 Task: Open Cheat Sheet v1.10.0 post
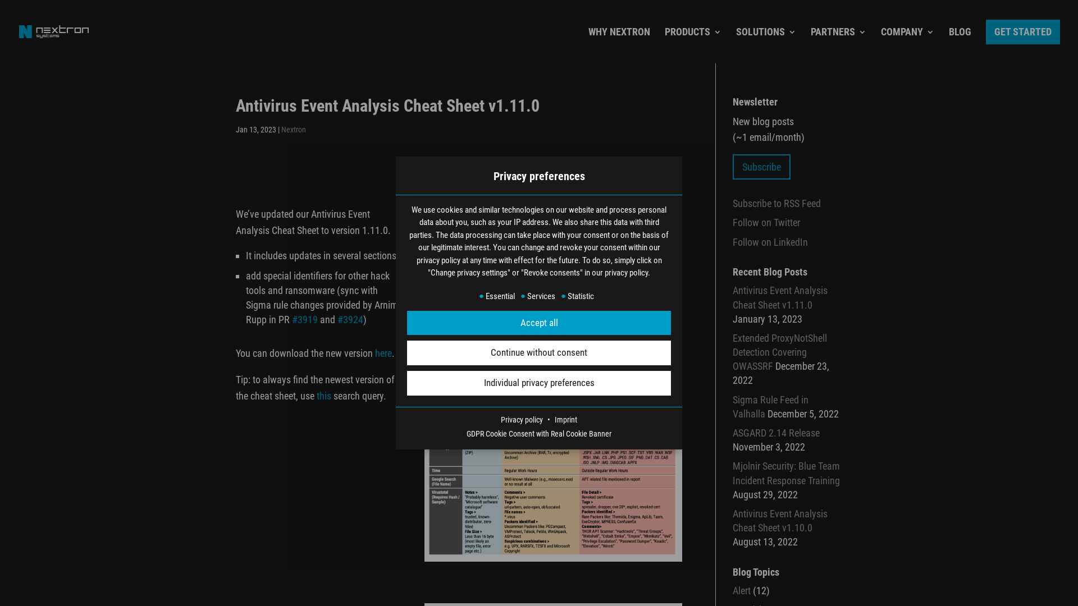tap(779, 521)
